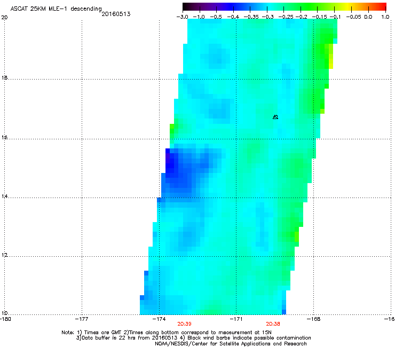Click the color bar label '-0.5'
The height and width of the screenshot is (347, 395).
pos(216,17)
